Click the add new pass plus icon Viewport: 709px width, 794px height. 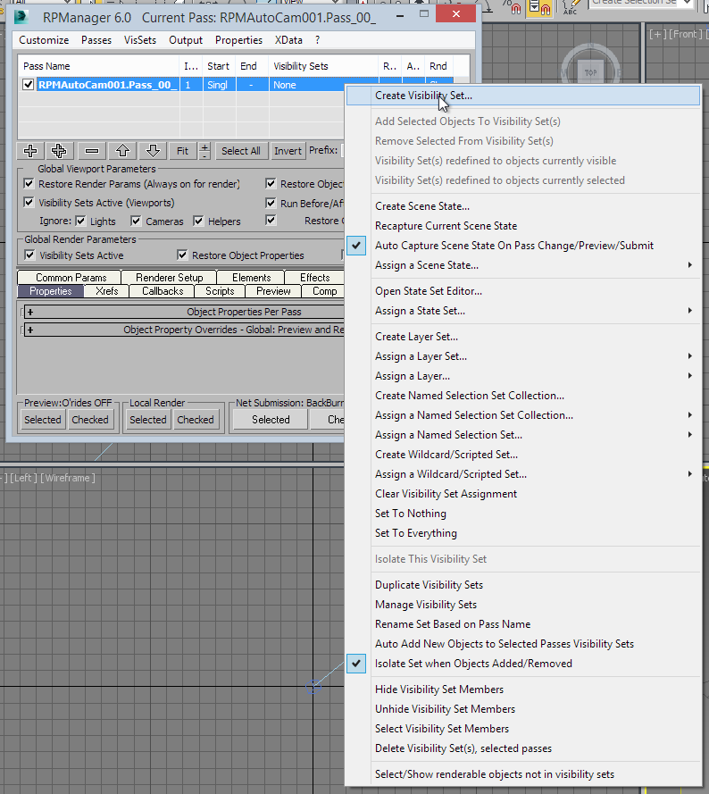pos(30,151)
